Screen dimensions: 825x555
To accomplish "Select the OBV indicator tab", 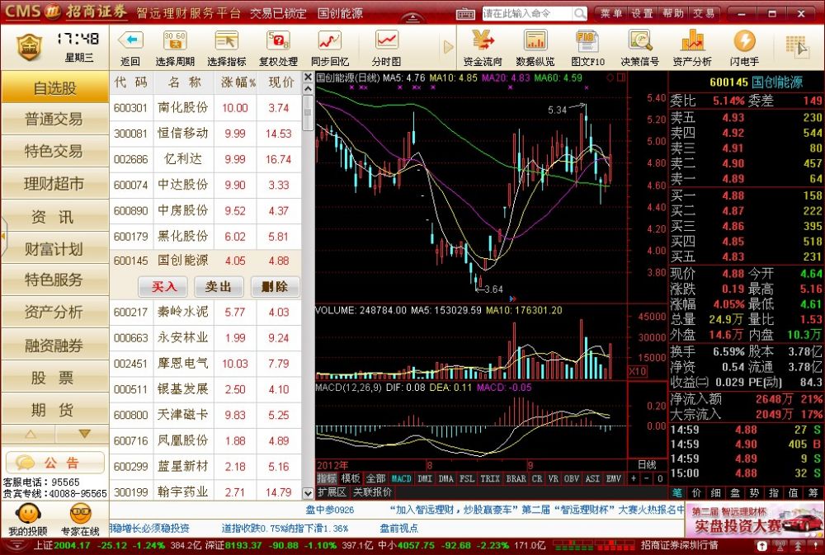I will 572,479.
